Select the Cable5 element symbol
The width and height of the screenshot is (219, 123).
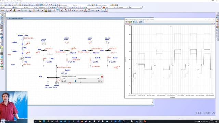tap(57, 73)
